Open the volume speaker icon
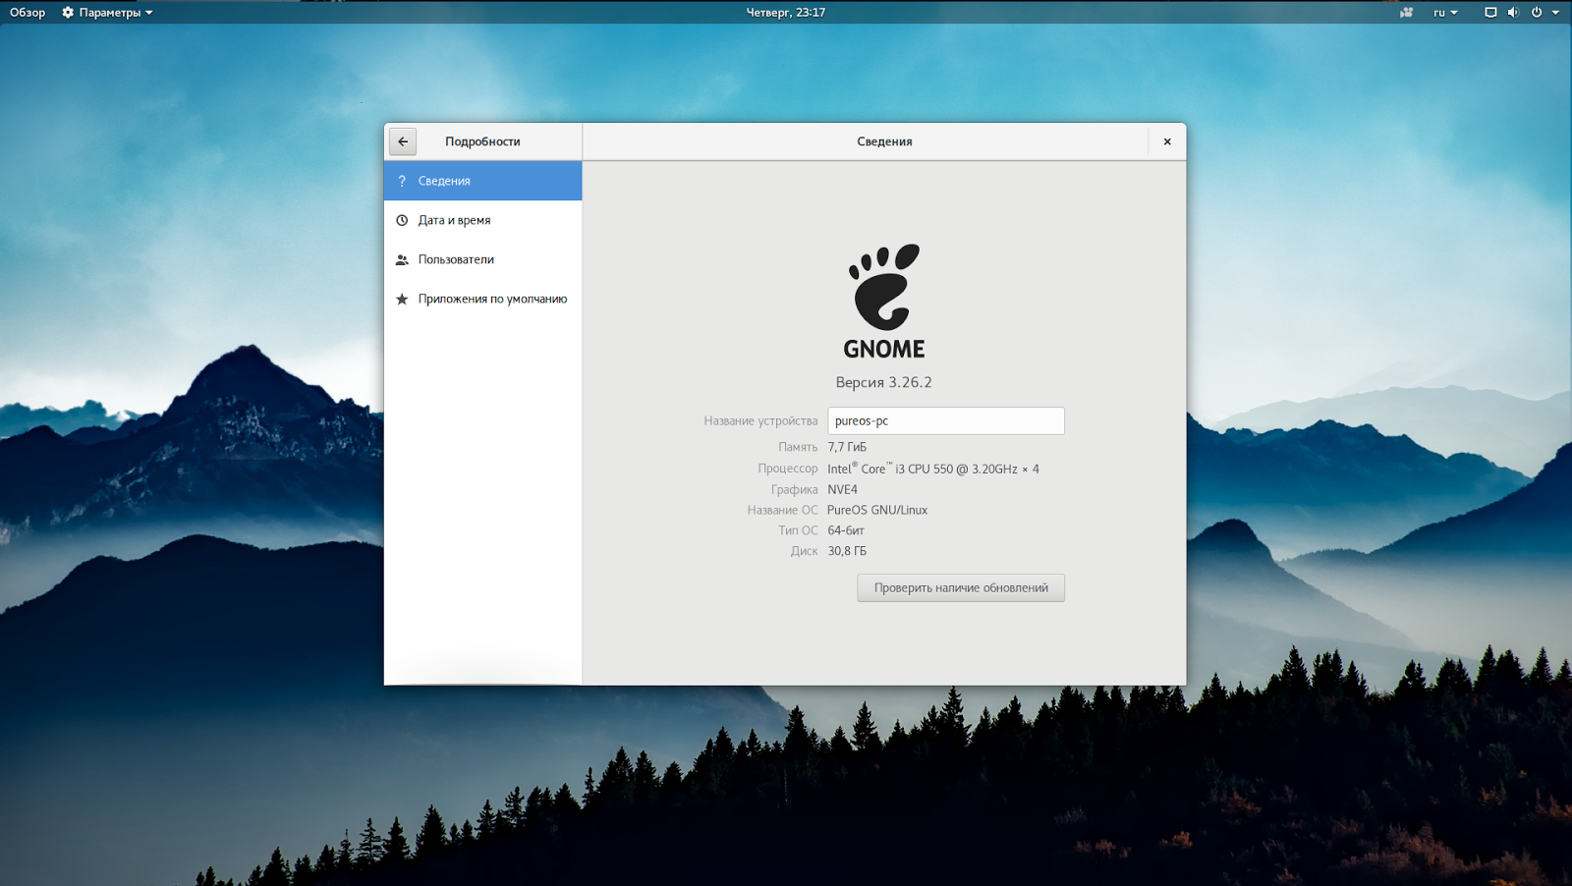Screen dimensions: 1572x886 click(1513, 13)
